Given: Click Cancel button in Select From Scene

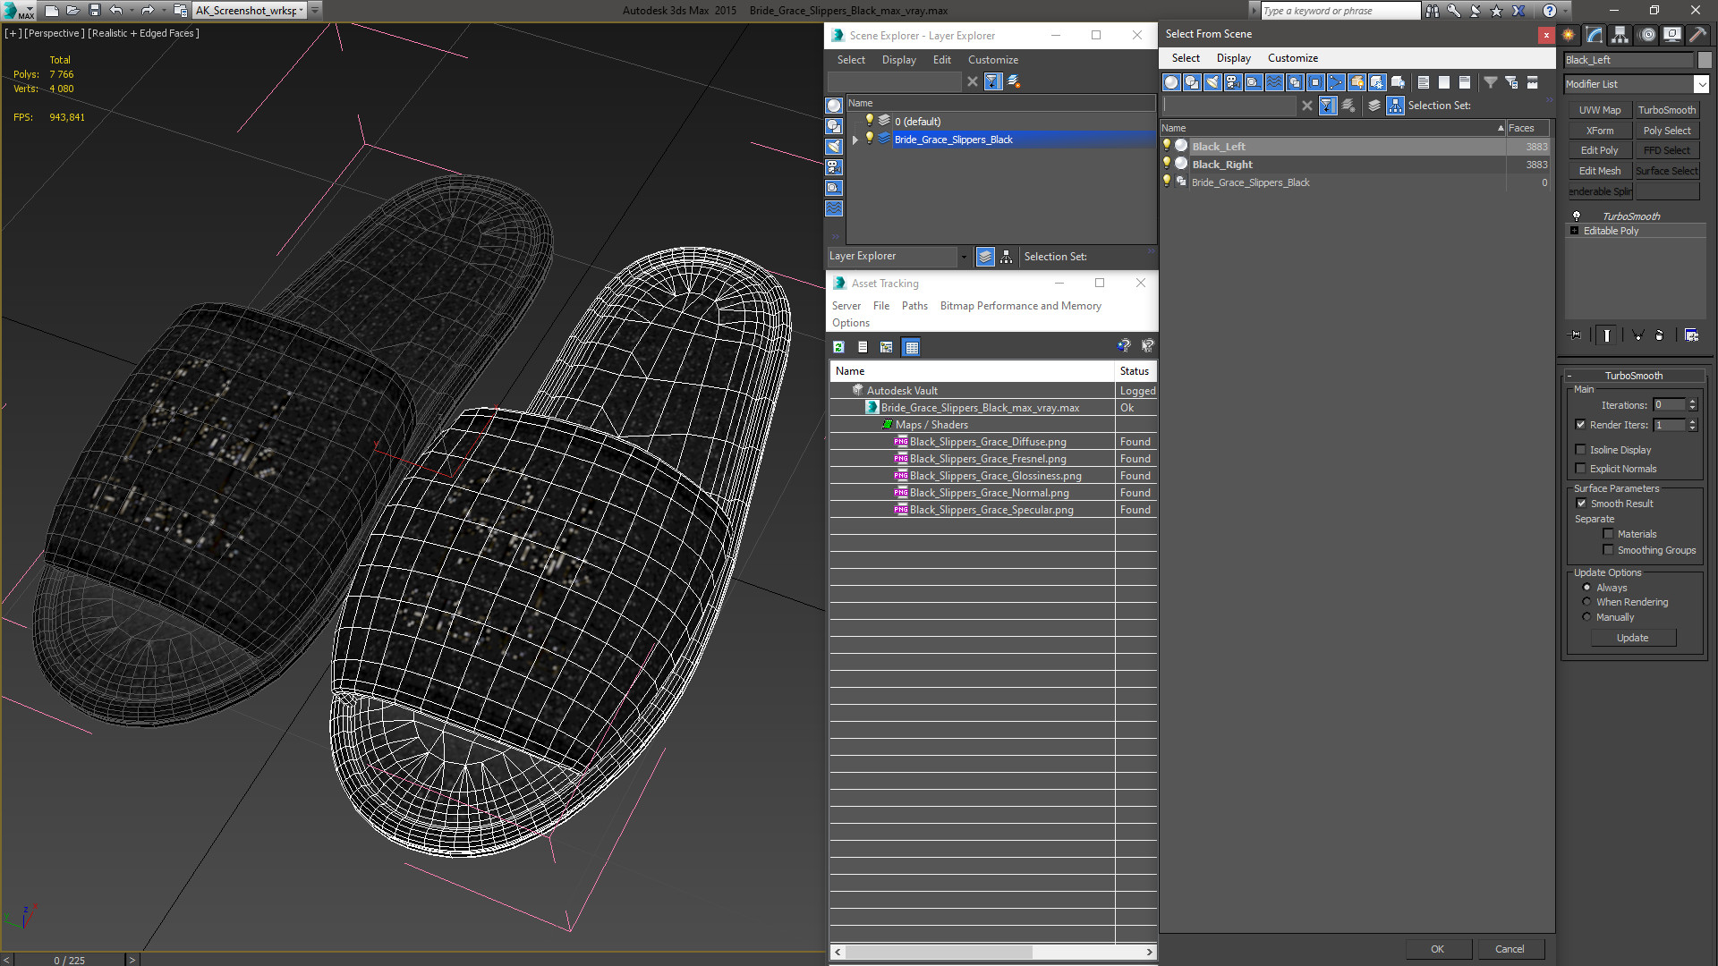Looking at the screenshot, I should click(x=1510, y=949).
